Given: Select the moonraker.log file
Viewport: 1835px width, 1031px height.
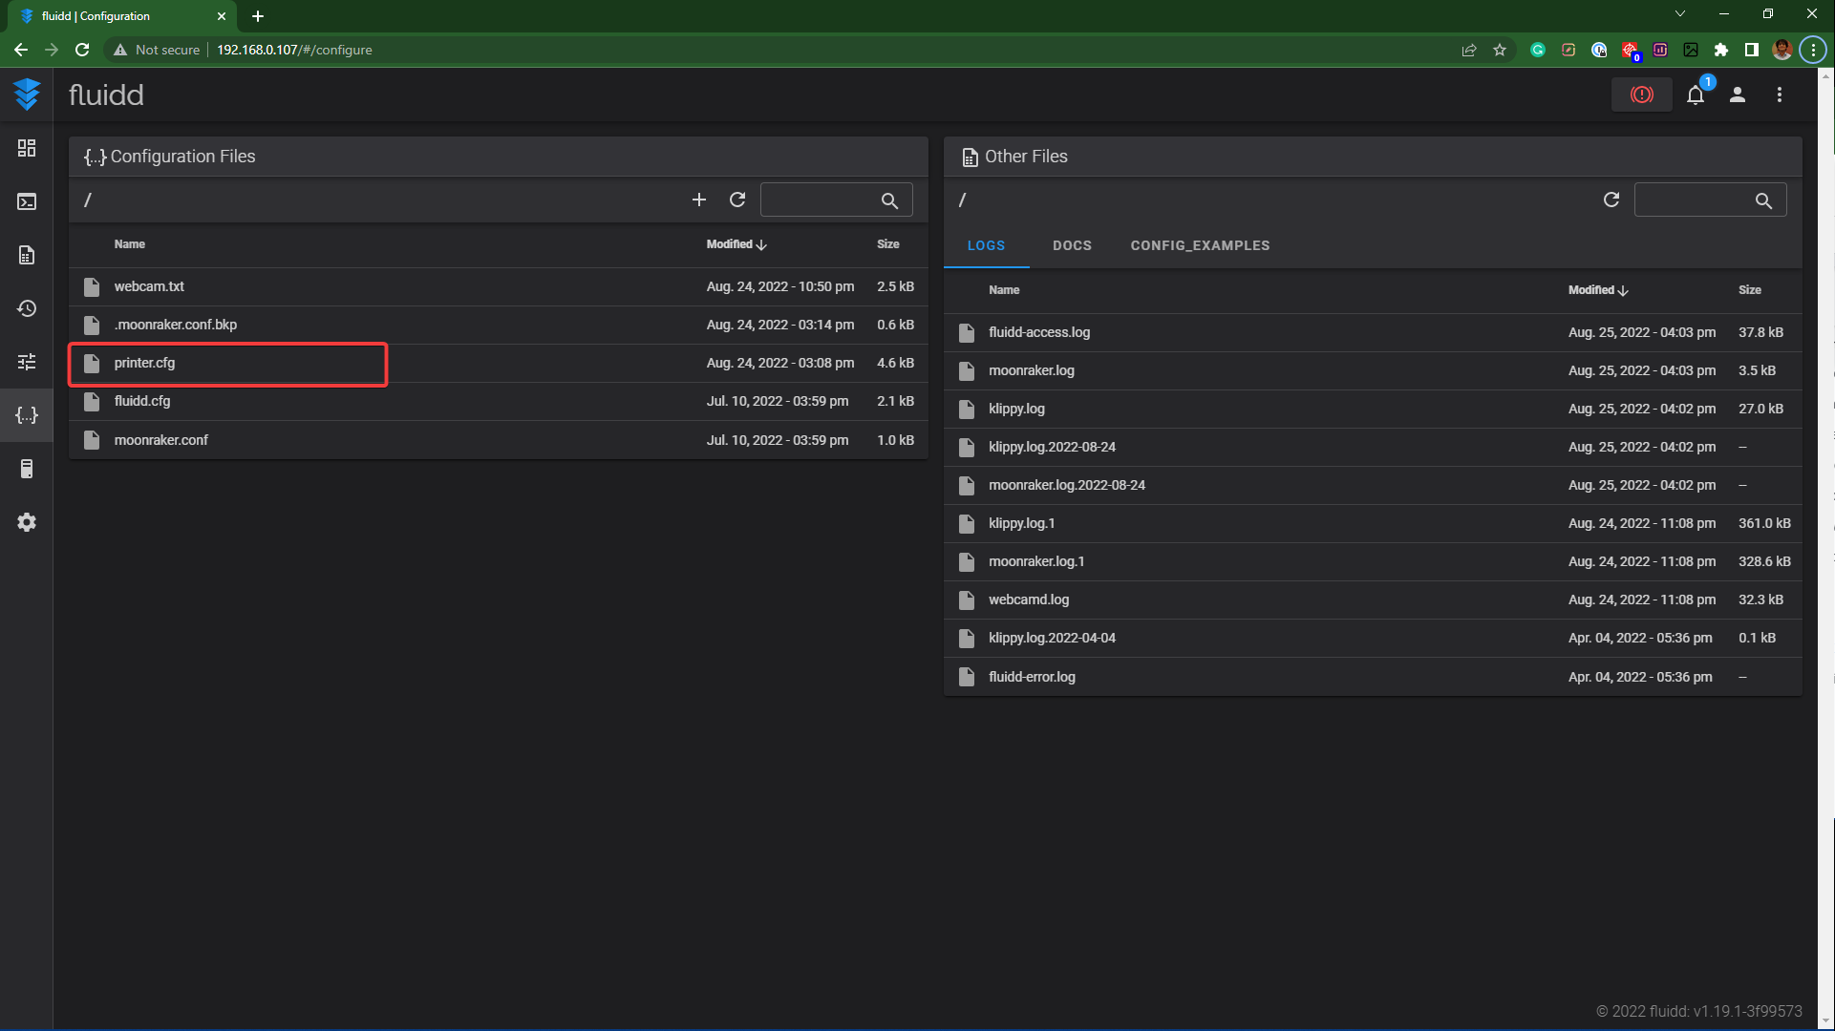Looking at the screenshot, I should (x=1373, y=370).
